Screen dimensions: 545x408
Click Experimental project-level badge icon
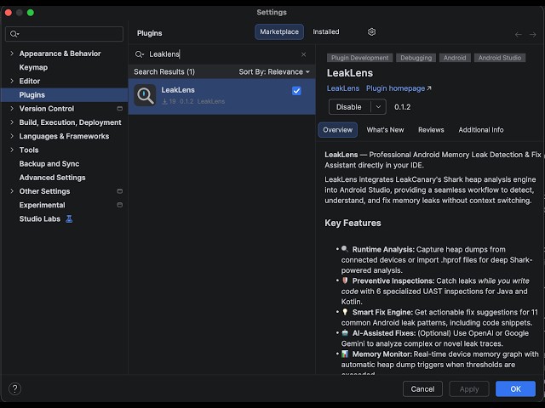click(x=119, y=205)
